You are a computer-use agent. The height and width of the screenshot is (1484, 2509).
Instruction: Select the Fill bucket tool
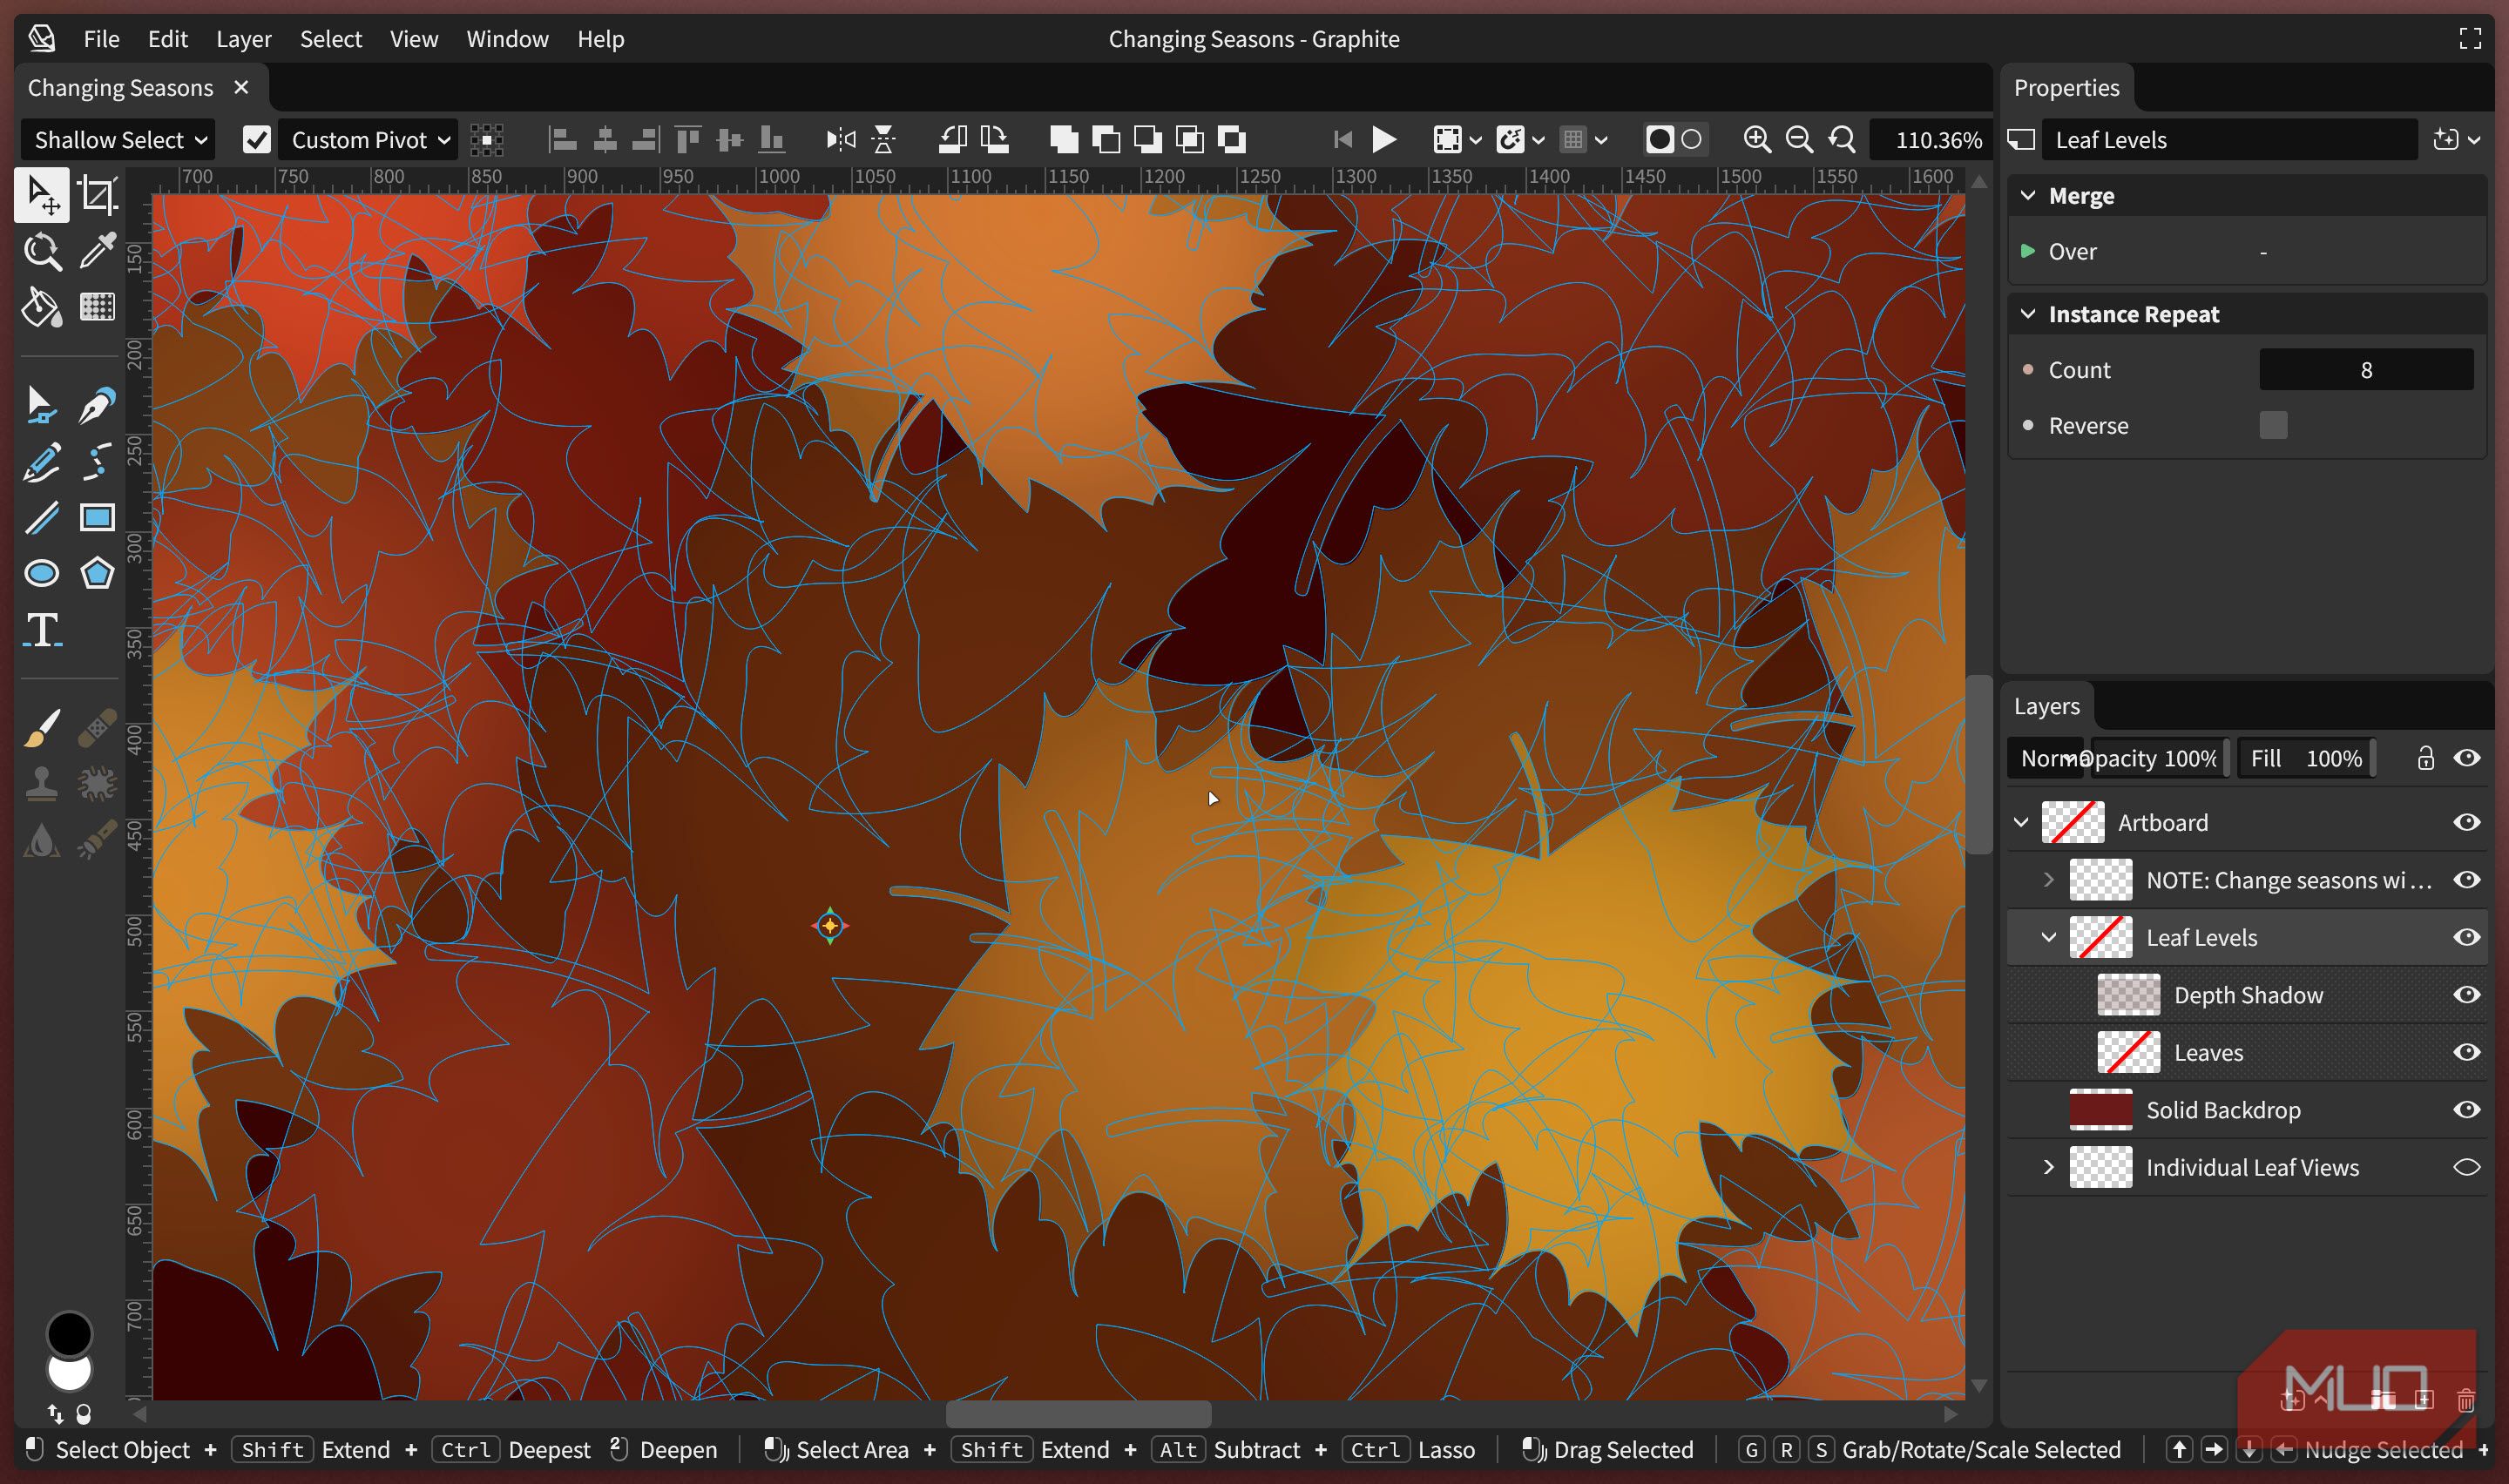(x=41, y=307)
